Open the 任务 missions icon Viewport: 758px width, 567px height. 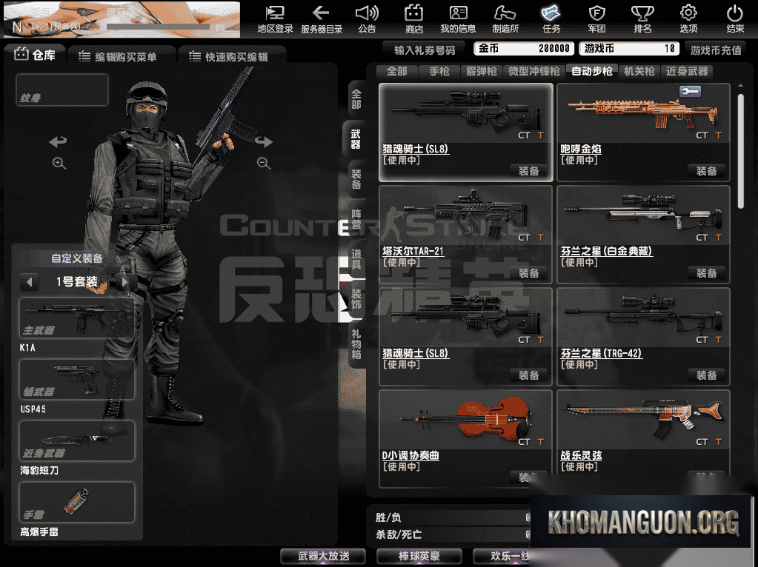(x=551, y=19)
